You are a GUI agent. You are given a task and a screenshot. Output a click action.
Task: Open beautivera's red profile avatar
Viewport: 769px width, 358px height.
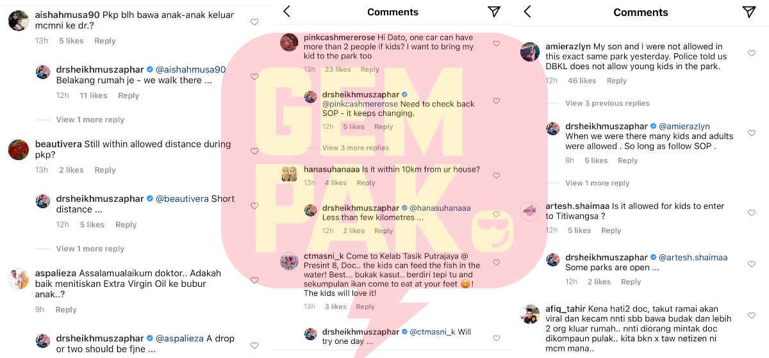18,150
